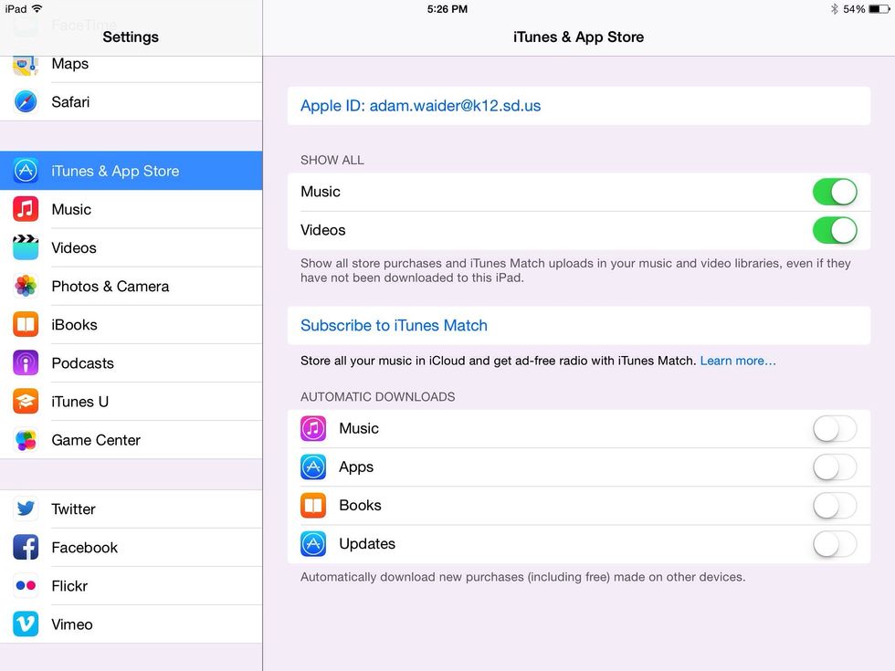Screen dimensions: 895x671
Task: Tap the Wi-Fi icon in status bar
Action: click(37, 8)
